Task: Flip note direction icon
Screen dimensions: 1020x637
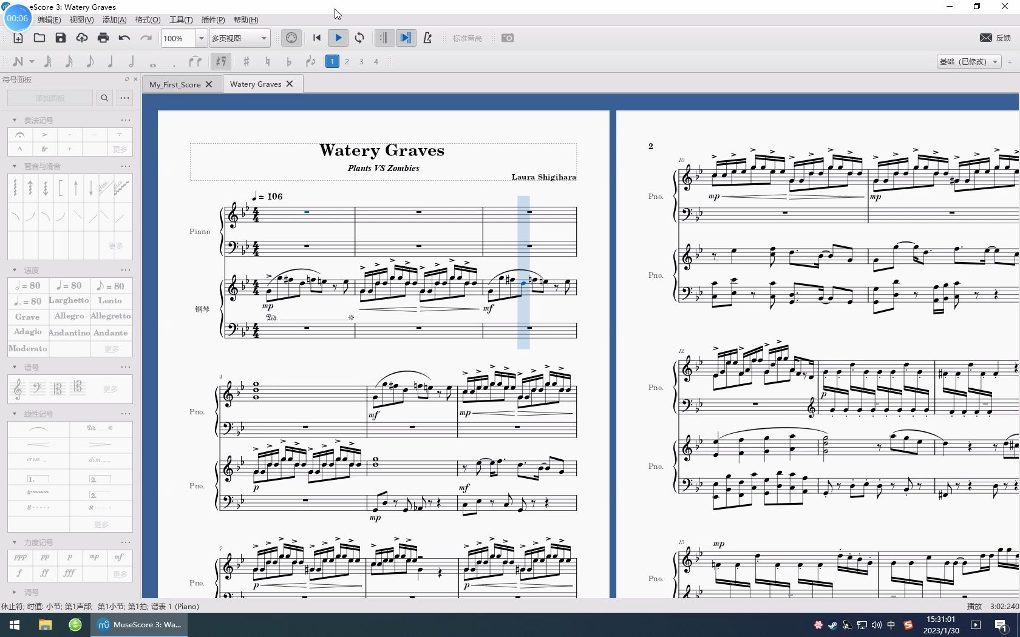Action: [311, 61]
